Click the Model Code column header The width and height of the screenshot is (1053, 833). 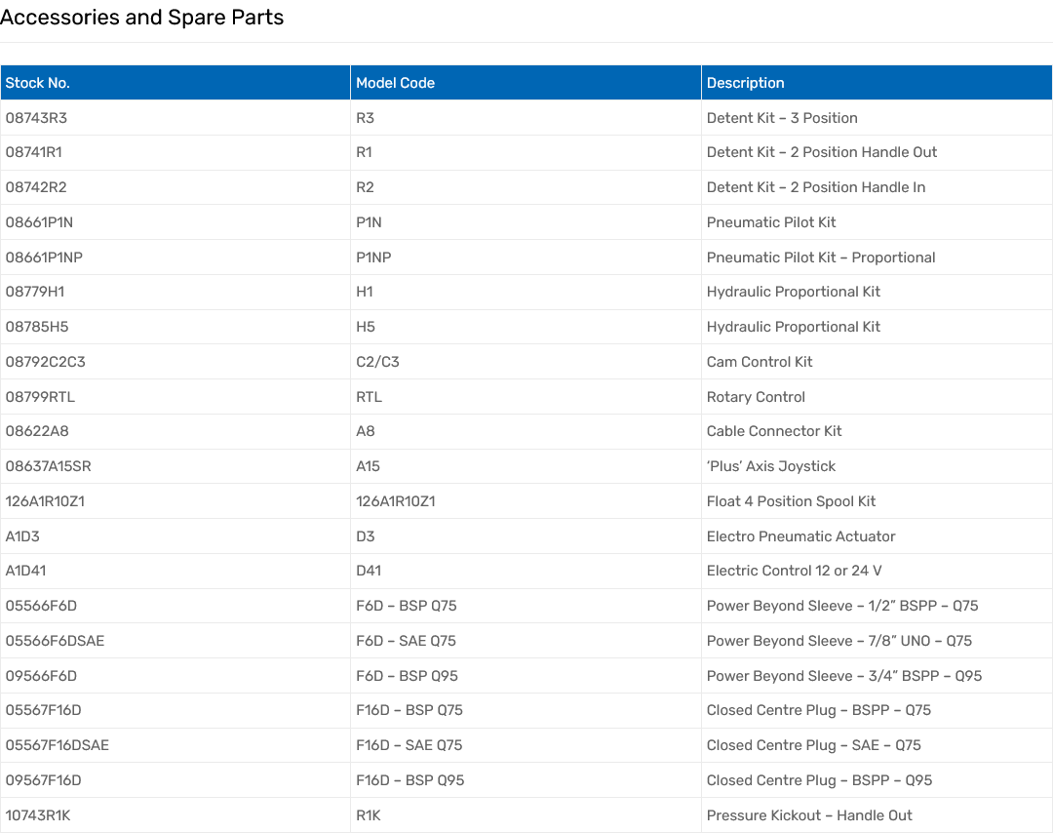tap(395, 83)
